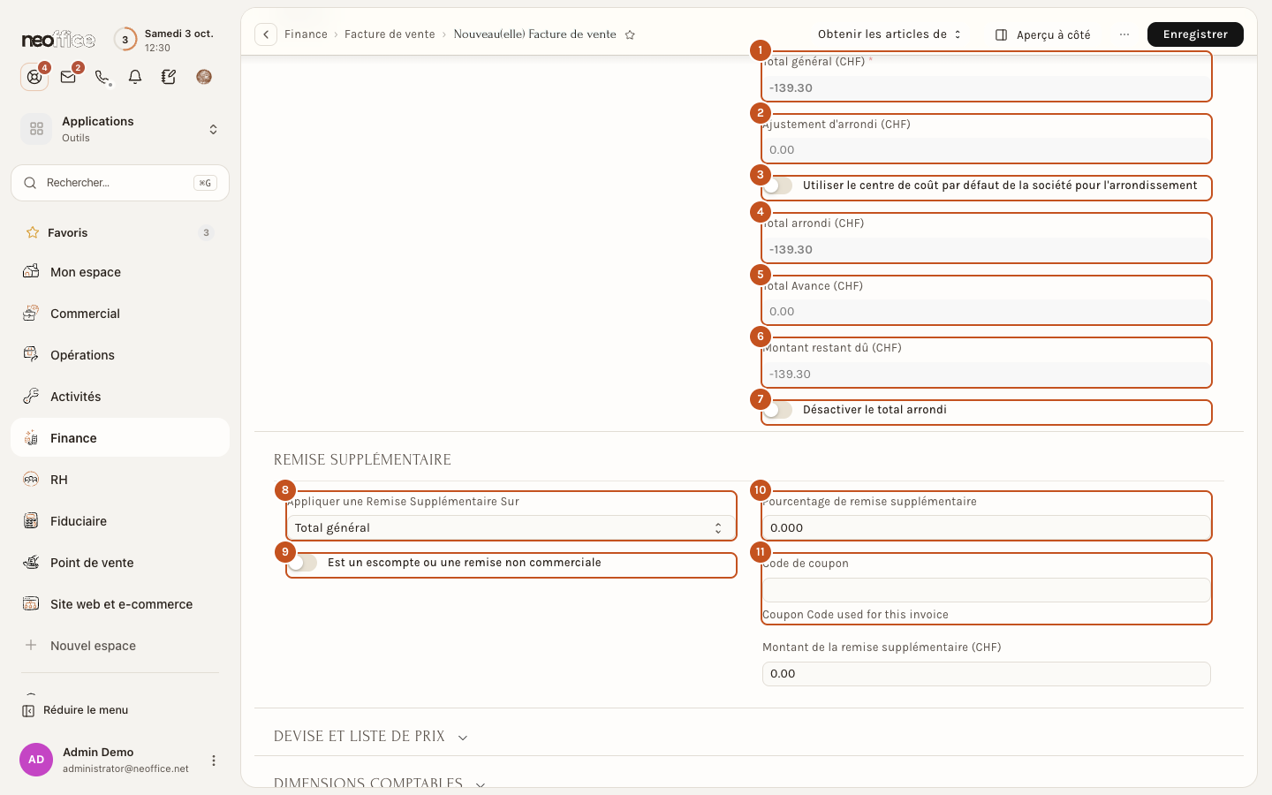Open the notes/tasks icon next to bell

click(169, 77)
